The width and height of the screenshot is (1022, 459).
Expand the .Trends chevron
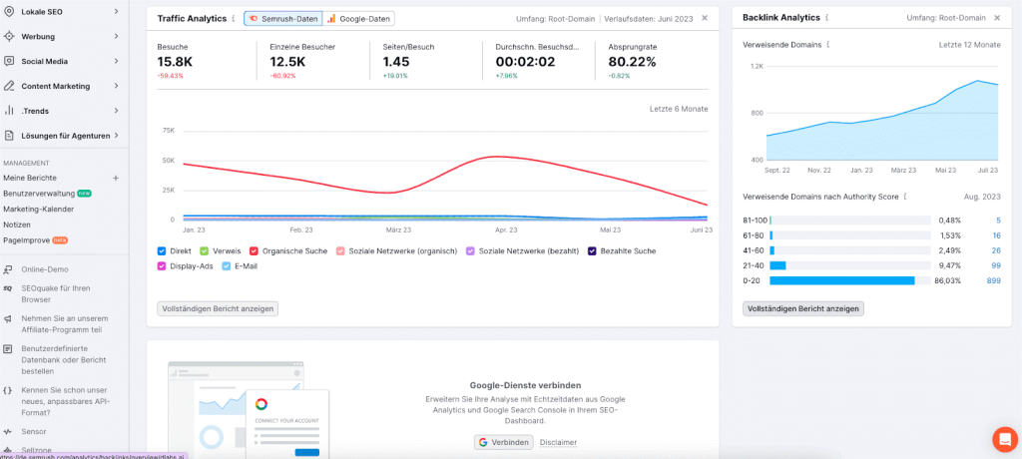click(116, 110)
